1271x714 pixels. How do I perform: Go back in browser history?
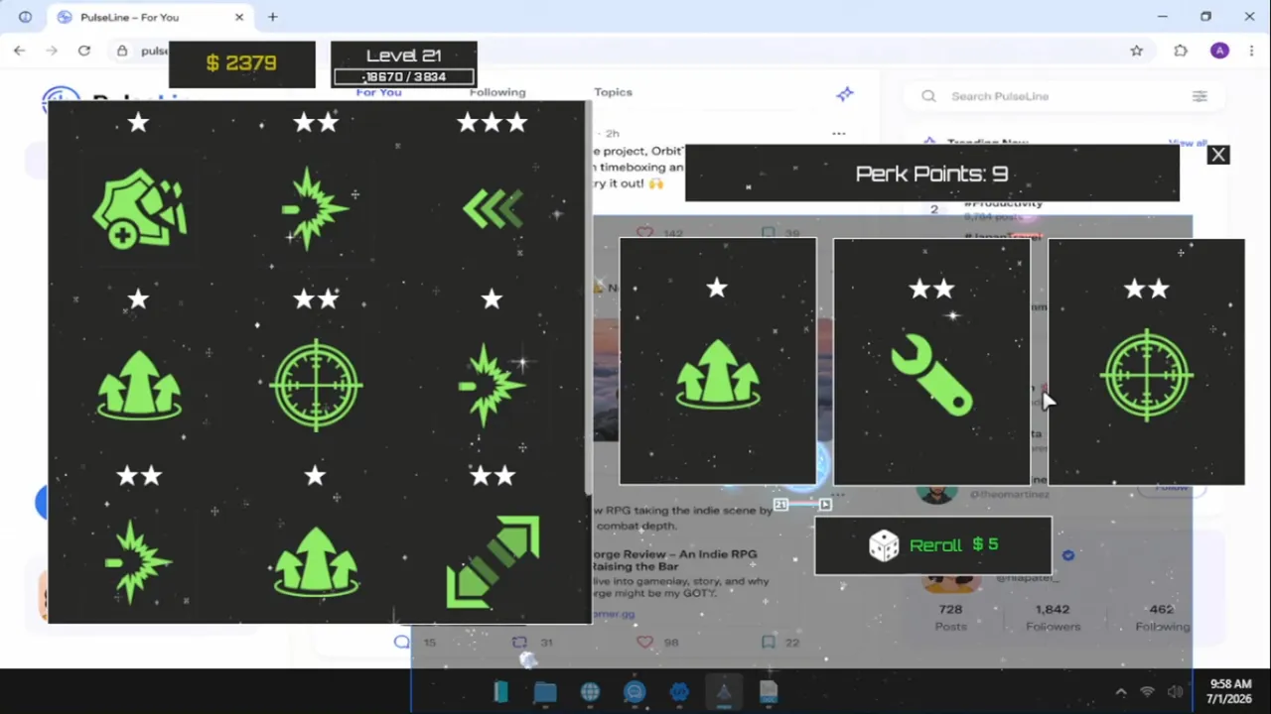(x=20, y=51)
